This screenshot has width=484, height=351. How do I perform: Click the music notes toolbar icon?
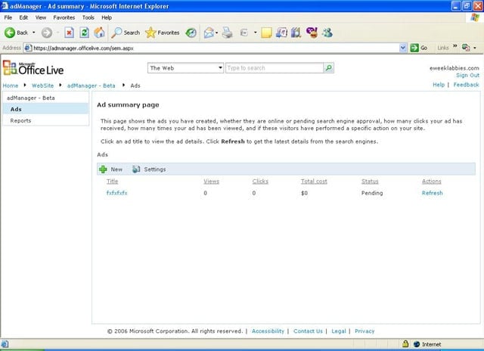click(281, 33)
